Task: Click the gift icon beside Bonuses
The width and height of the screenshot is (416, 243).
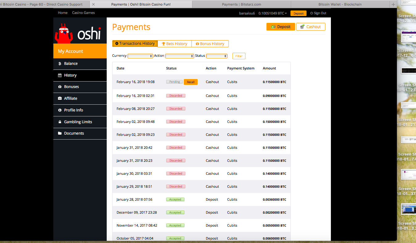Action: tap(60, 87)
